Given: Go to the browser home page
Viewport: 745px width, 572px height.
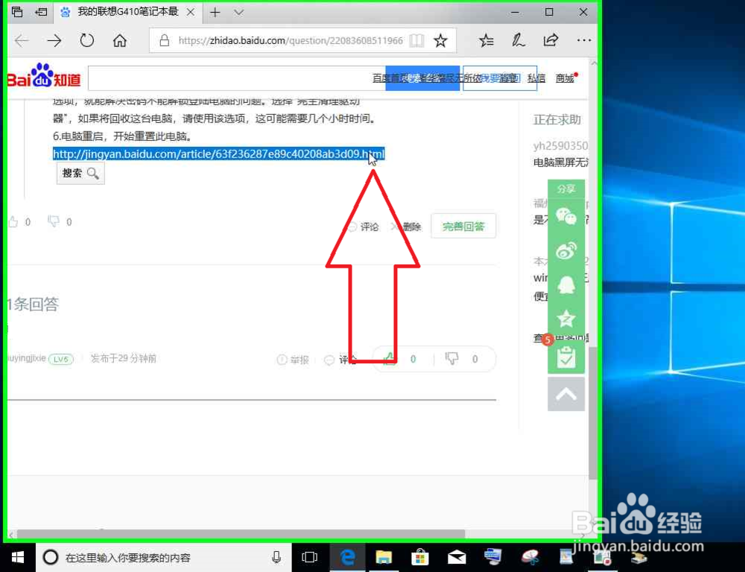Looking at the screenshot, I should coord(119,40).
